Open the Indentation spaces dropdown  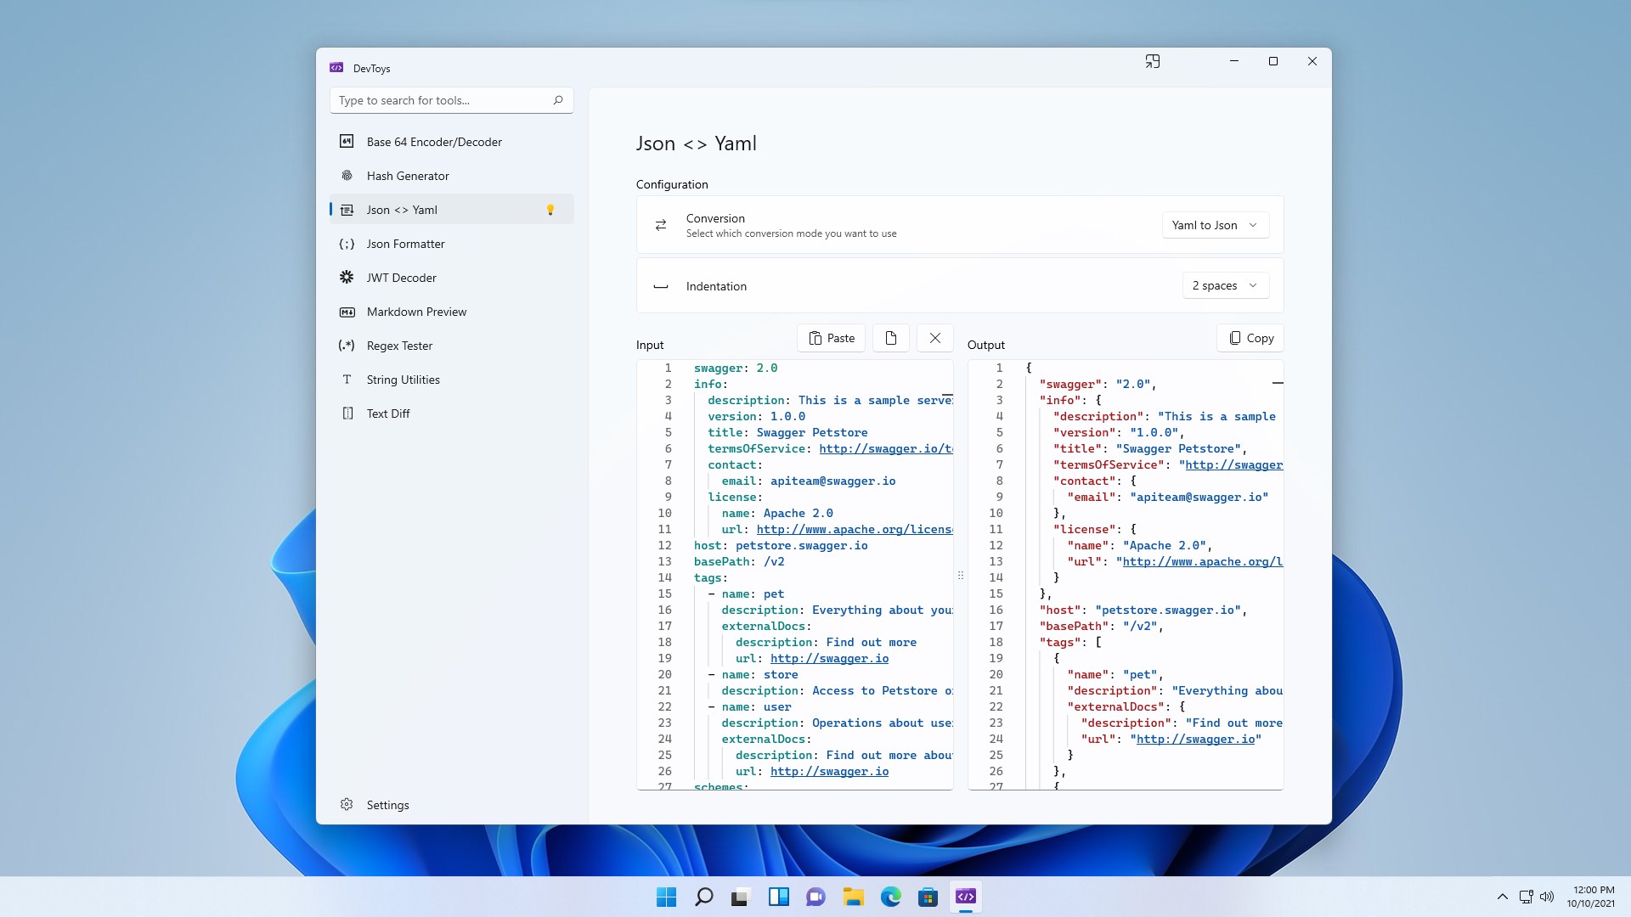[1225, 285]
